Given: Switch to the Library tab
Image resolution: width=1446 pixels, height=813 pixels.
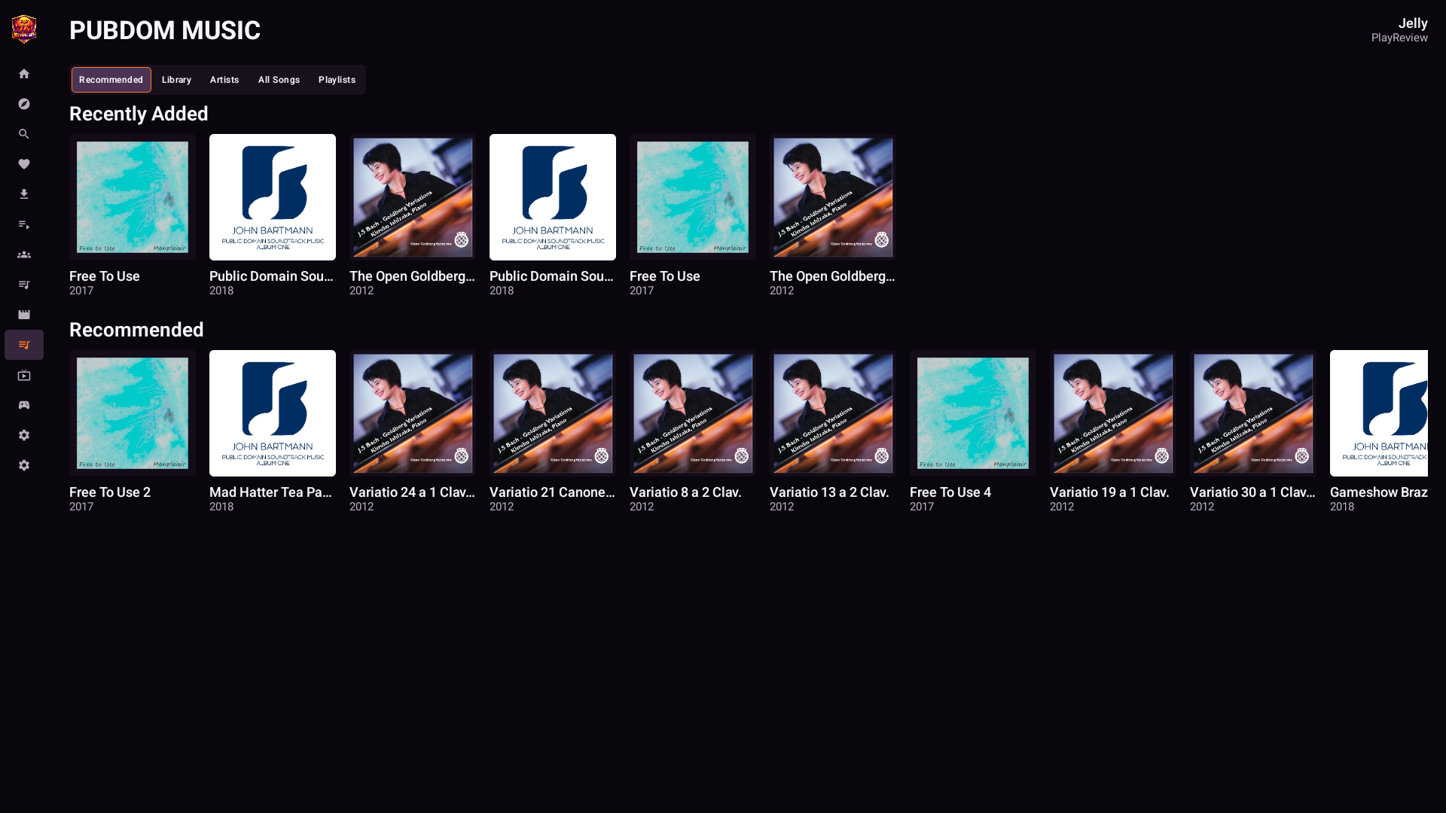Looking at the screenshot, I should coord(177,80).
